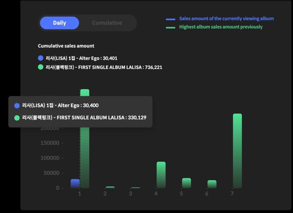Click the small green bar for day 2

pyautogui.click(x=110, y=187)
